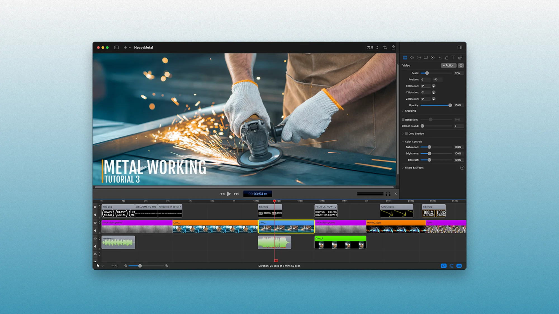This screenshot has width=559, height=314.
Task: Mute the Intro song track speaker
Action: click(x=95, y=246)
